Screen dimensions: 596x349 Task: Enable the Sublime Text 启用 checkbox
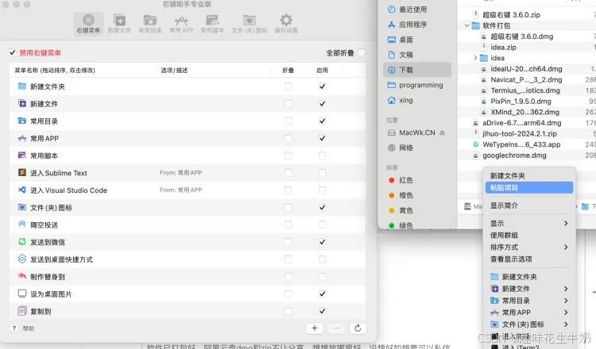323,173
